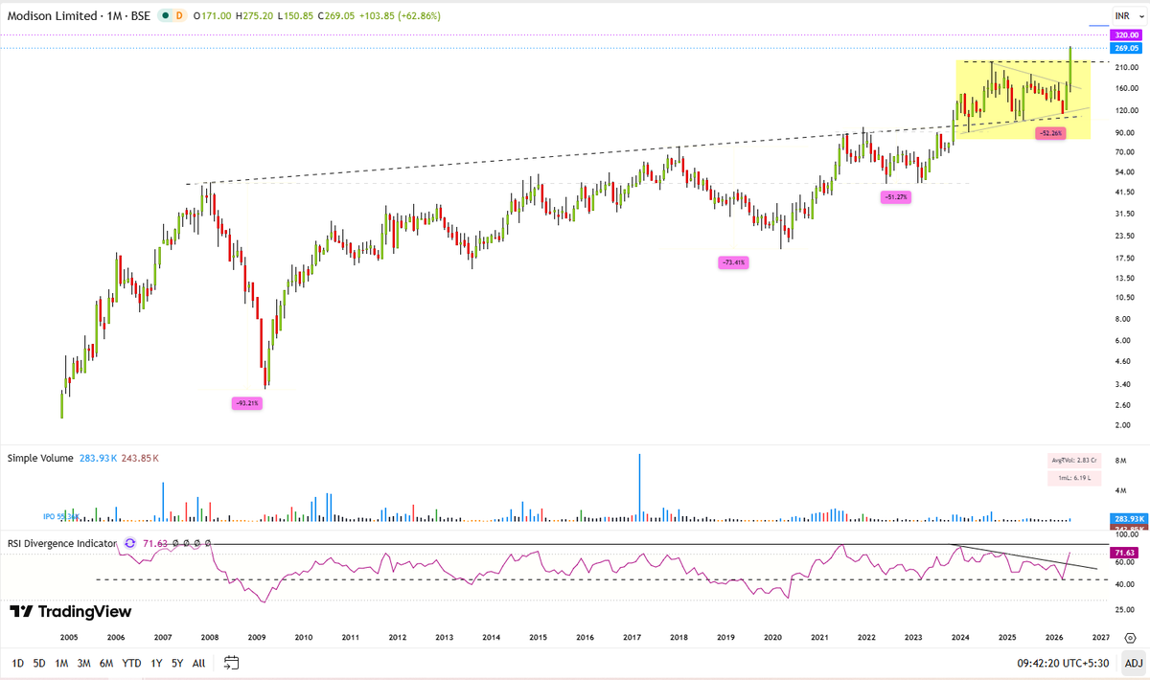The image size is (1150, 680).
Task: Click the -51.27% drawdown label
Action: tap(896, 196)
